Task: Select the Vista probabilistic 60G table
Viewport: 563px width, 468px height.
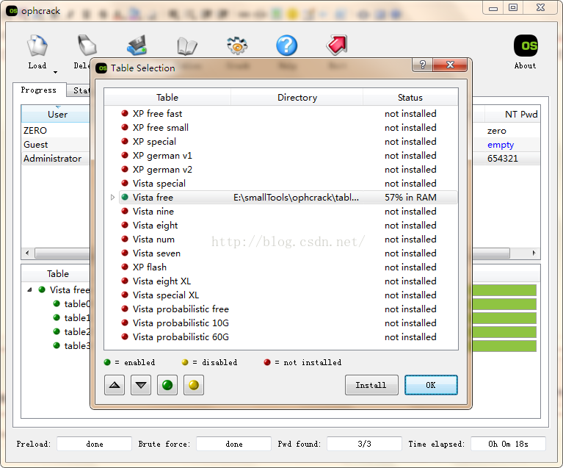Action: 181,337
